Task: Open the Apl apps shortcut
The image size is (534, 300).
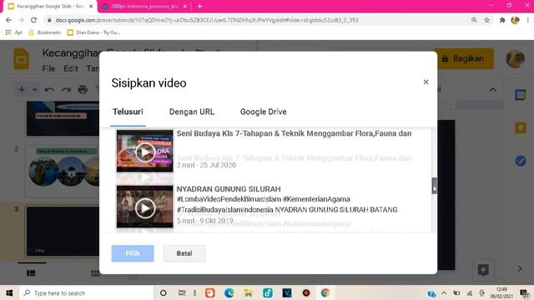Action: coord(13,32)
